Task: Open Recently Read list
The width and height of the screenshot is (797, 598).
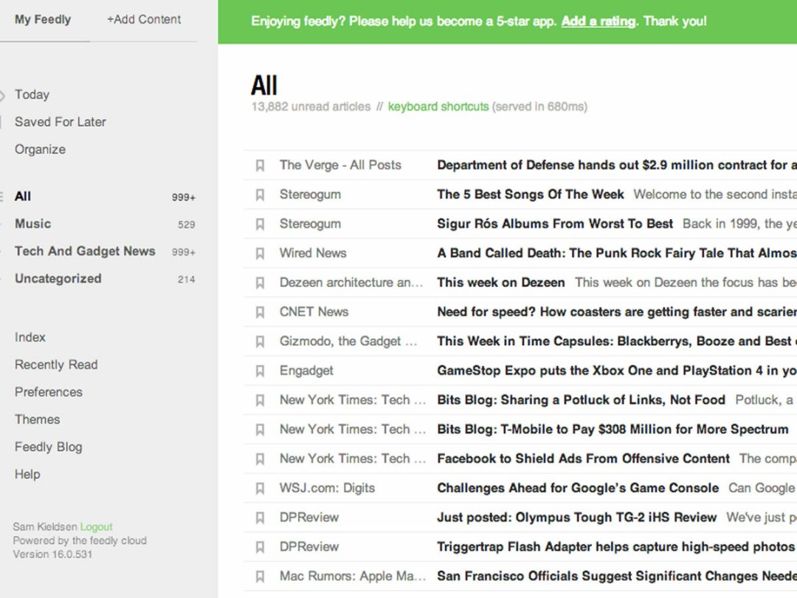Action: 56,365
